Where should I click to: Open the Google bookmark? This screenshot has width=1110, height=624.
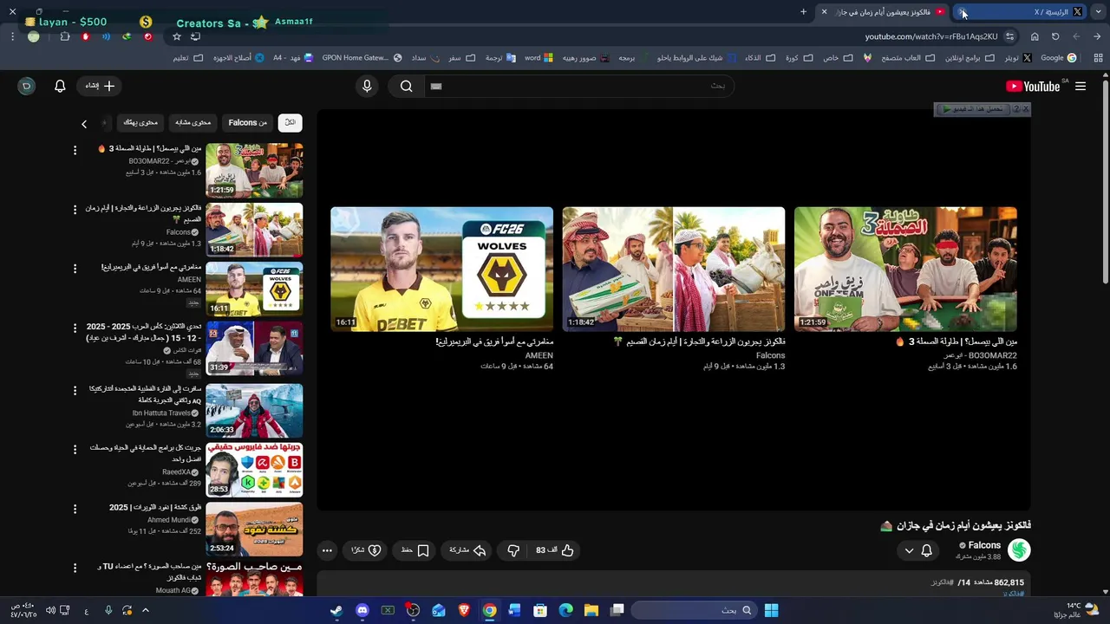tap(1058, 58)
